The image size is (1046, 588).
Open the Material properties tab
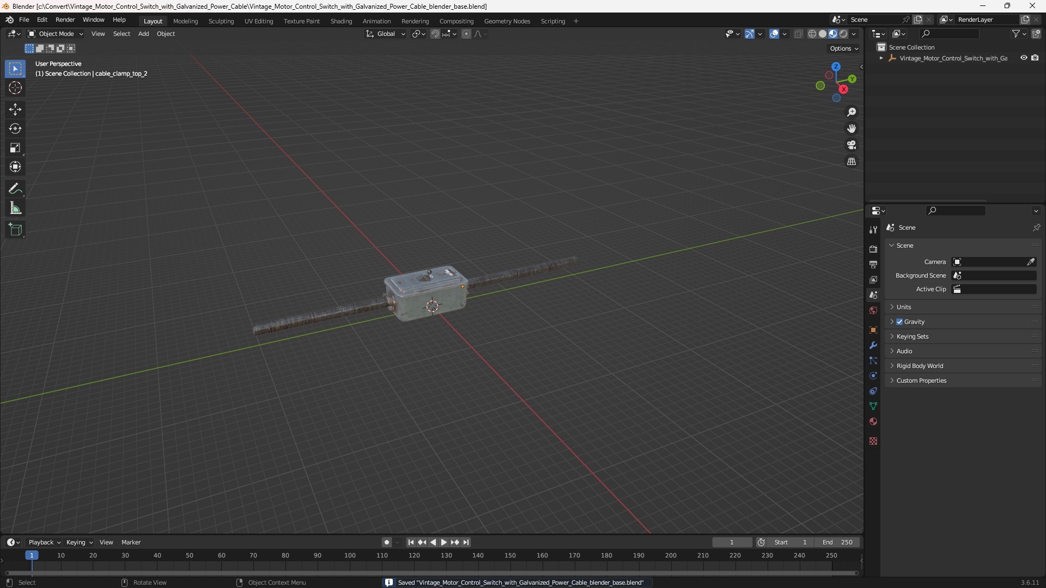click(x=873, y=421)
